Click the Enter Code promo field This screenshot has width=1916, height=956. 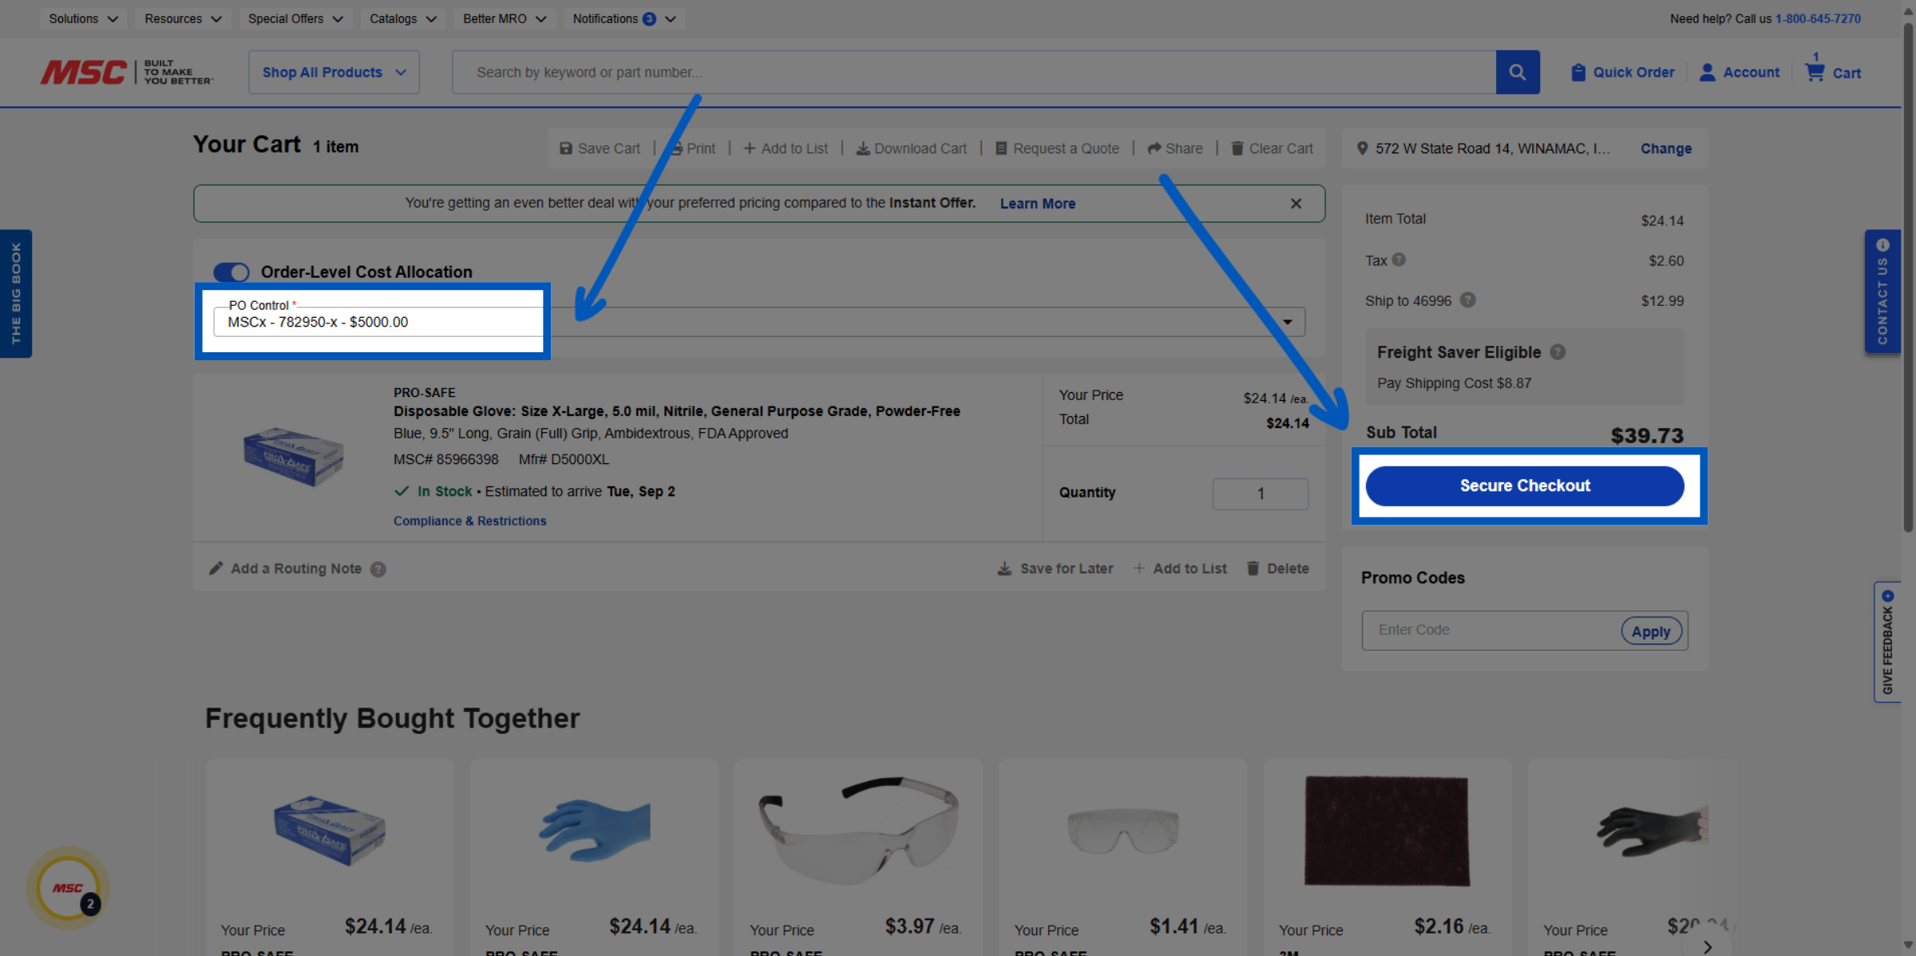[x=1491, y=630]
